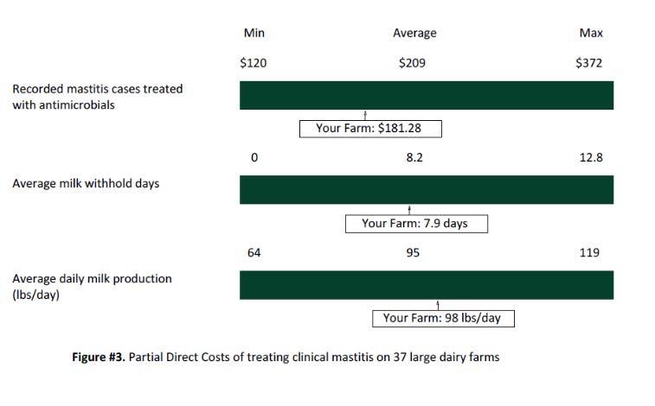Select the $120 minimum cost value
The image size is (655, 406).
tap(254, 63)
